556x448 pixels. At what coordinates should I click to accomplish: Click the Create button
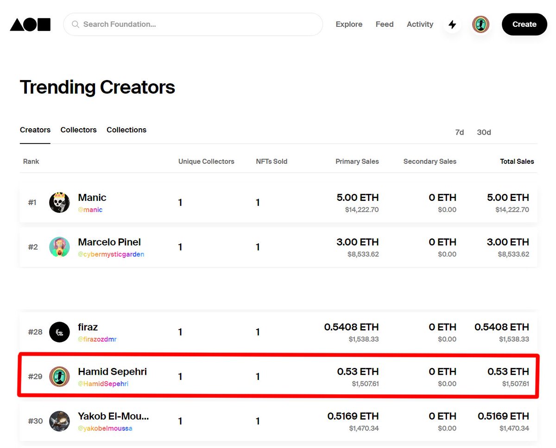(524, 25)
